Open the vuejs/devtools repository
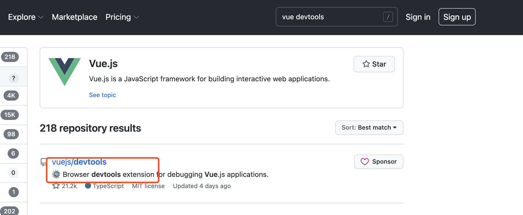Viewport: 523px width, 215px height. click(x=79, y=162)
